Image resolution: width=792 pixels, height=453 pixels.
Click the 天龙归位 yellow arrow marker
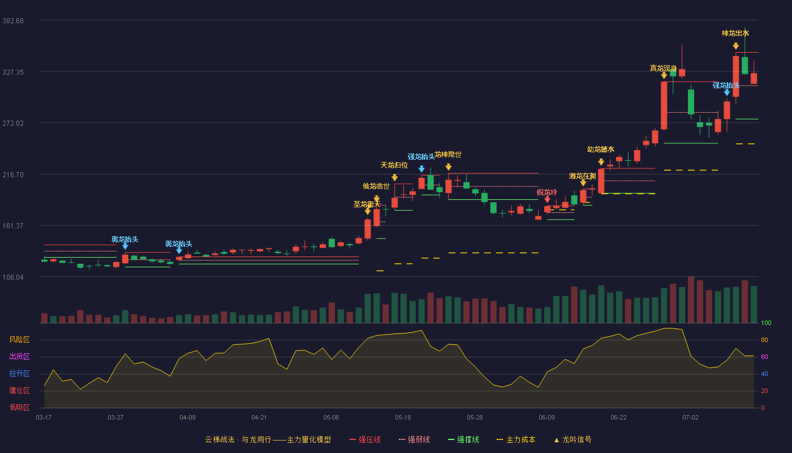click(x=394, y=178)
